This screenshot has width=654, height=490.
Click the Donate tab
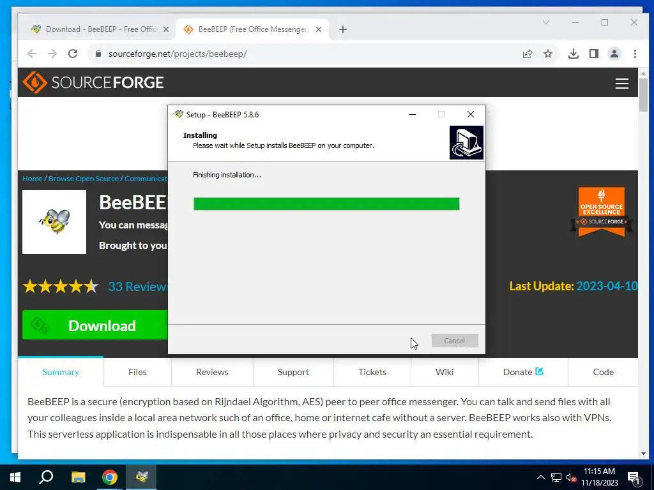[523, 372]
